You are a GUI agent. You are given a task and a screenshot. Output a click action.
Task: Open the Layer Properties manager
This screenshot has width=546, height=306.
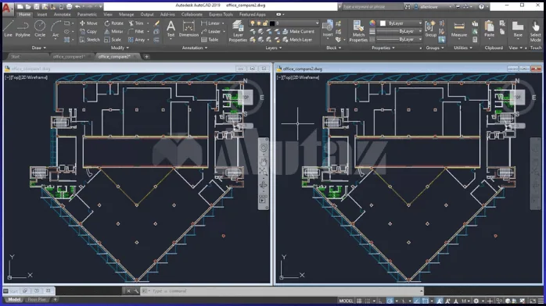tap(238, 30)
